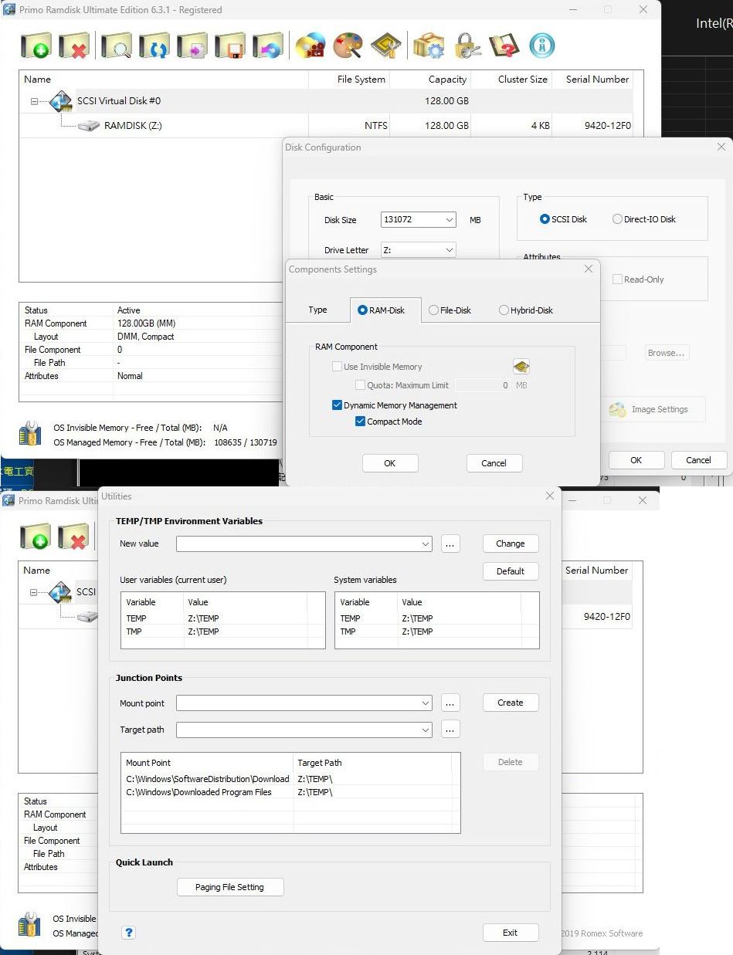Click Cancel in Components Settings dialog
The height and width of the screenshot is (955, 733).
tap(494, 463)
